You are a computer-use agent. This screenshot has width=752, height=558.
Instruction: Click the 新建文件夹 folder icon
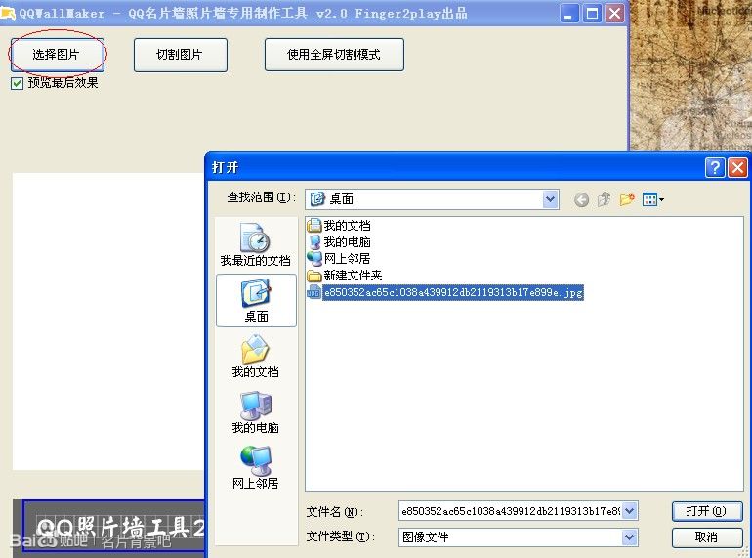[x=314, y=276]
